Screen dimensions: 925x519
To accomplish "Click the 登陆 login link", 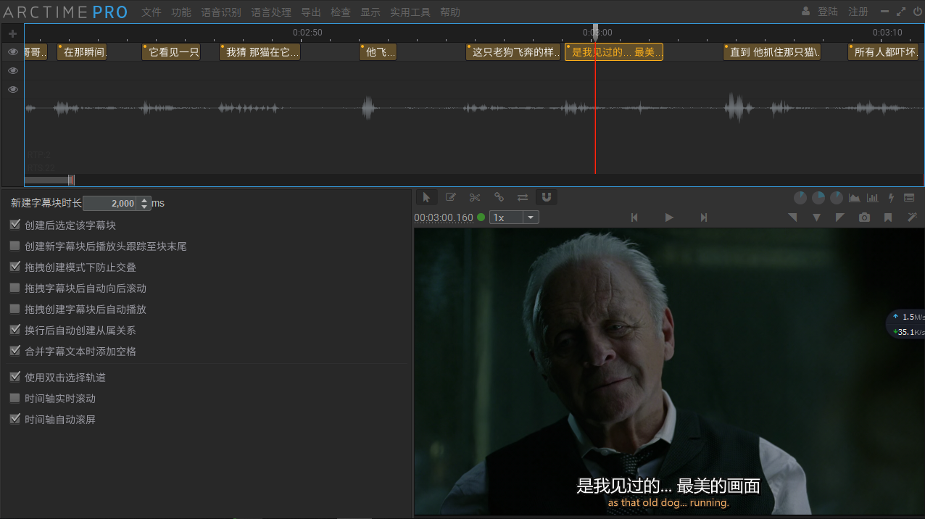I will [x=828, y=12].
